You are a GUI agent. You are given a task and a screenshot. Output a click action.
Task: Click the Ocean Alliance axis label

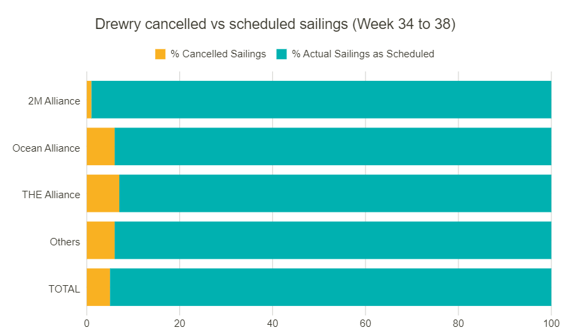tap(46, 148)
